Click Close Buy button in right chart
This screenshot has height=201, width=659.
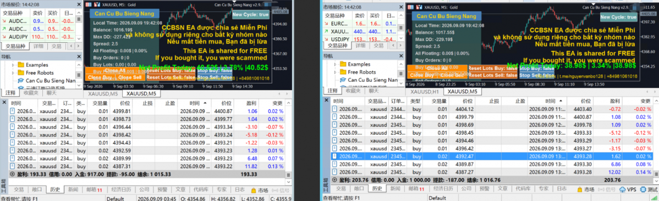[422, 75]
